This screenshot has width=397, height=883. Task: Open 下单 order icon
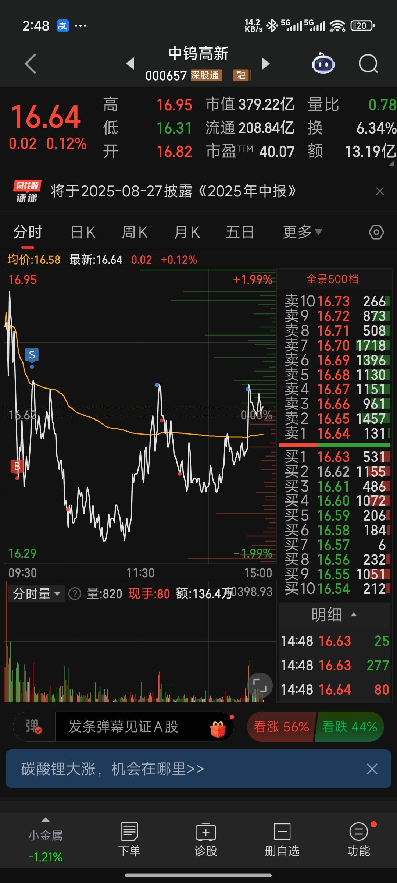coord(129,839)
